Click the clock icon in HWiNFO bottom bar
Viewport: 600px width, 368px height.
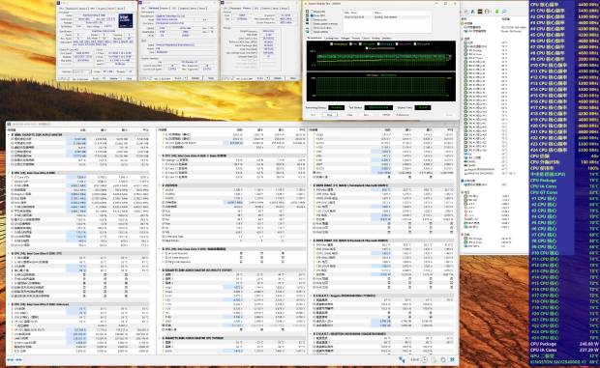tap(425, 359)
